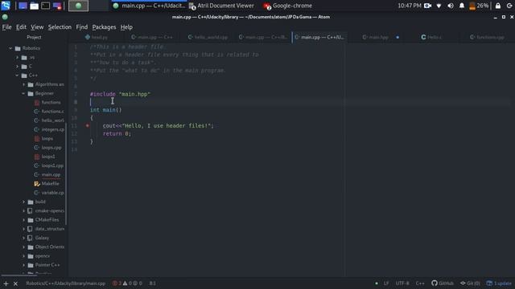
Task: Collapse the C++ folder
Action: point(17,75)
